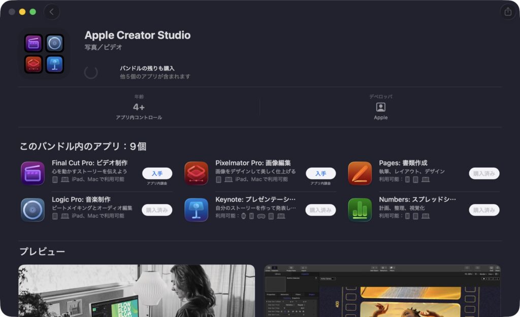Open the left preview screenshot of woman
Screen dimensions: 520x317
137,291
